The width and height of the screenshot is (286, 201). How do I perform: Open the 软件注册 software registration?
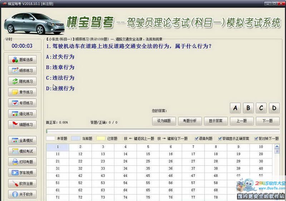22,184
